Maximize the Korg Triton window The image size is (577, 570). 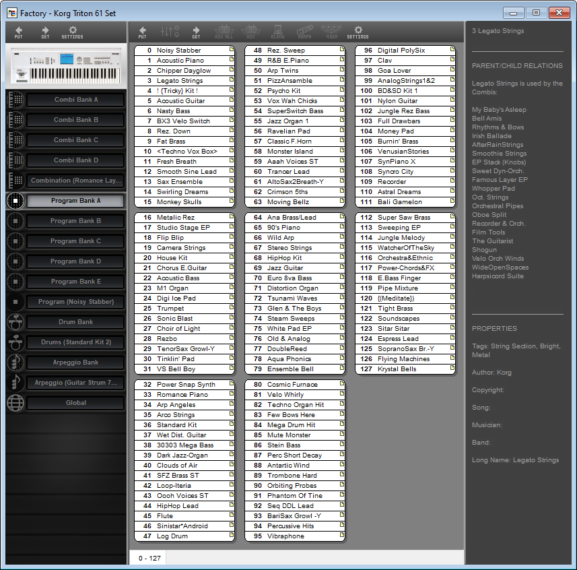[x=536, y=13]
